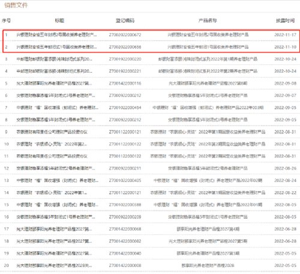300x274 pixels.
Task: Open row 20 title with code Z7001422000008
Action: pyautogui.click(x=54, y=266)
